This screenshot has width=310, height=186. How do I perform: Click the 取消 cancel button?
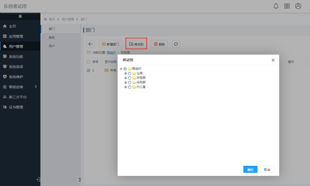267,170
